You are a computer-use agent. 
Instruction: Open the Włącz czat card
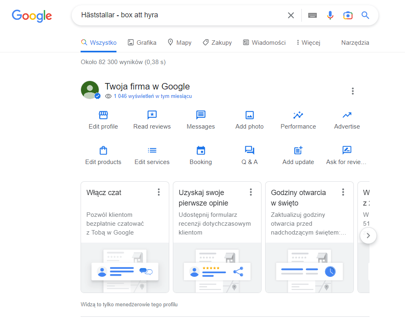click(125, 237)
